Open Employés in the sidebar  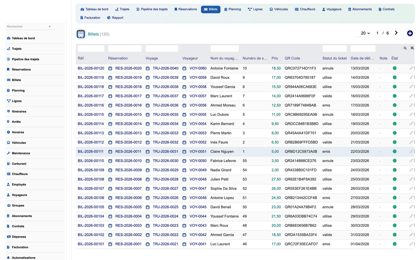pos(19,184)
